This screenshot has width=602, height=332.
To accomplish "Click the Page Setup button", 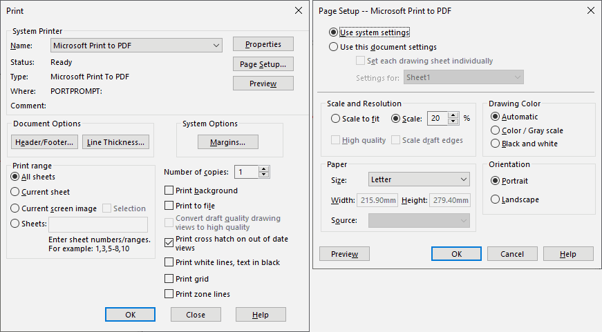I will pyautogui.click(x=263, y=64).
